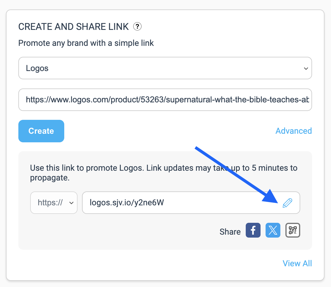331x287 pixels.
Task: Focus the logos.com product URL field
Action: (x=165, y=100)
